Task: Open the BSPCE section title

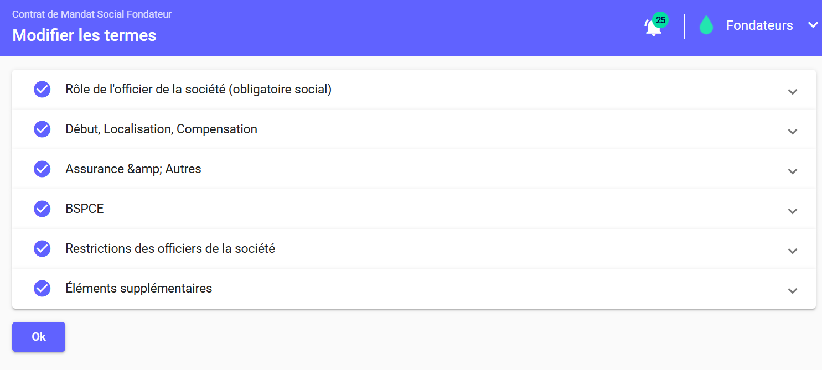Action: point(85,209)
